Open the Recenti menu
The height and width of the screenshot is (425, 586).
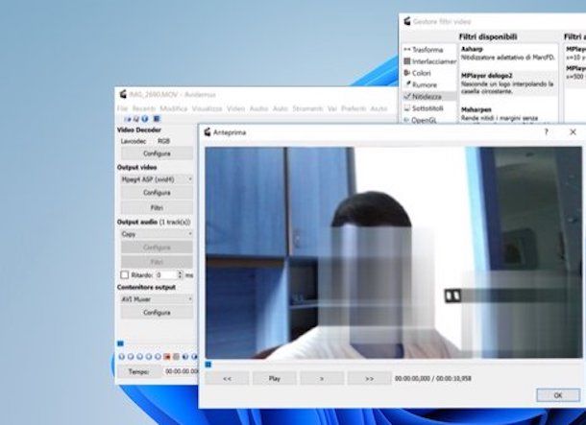(x=144, y=108)
